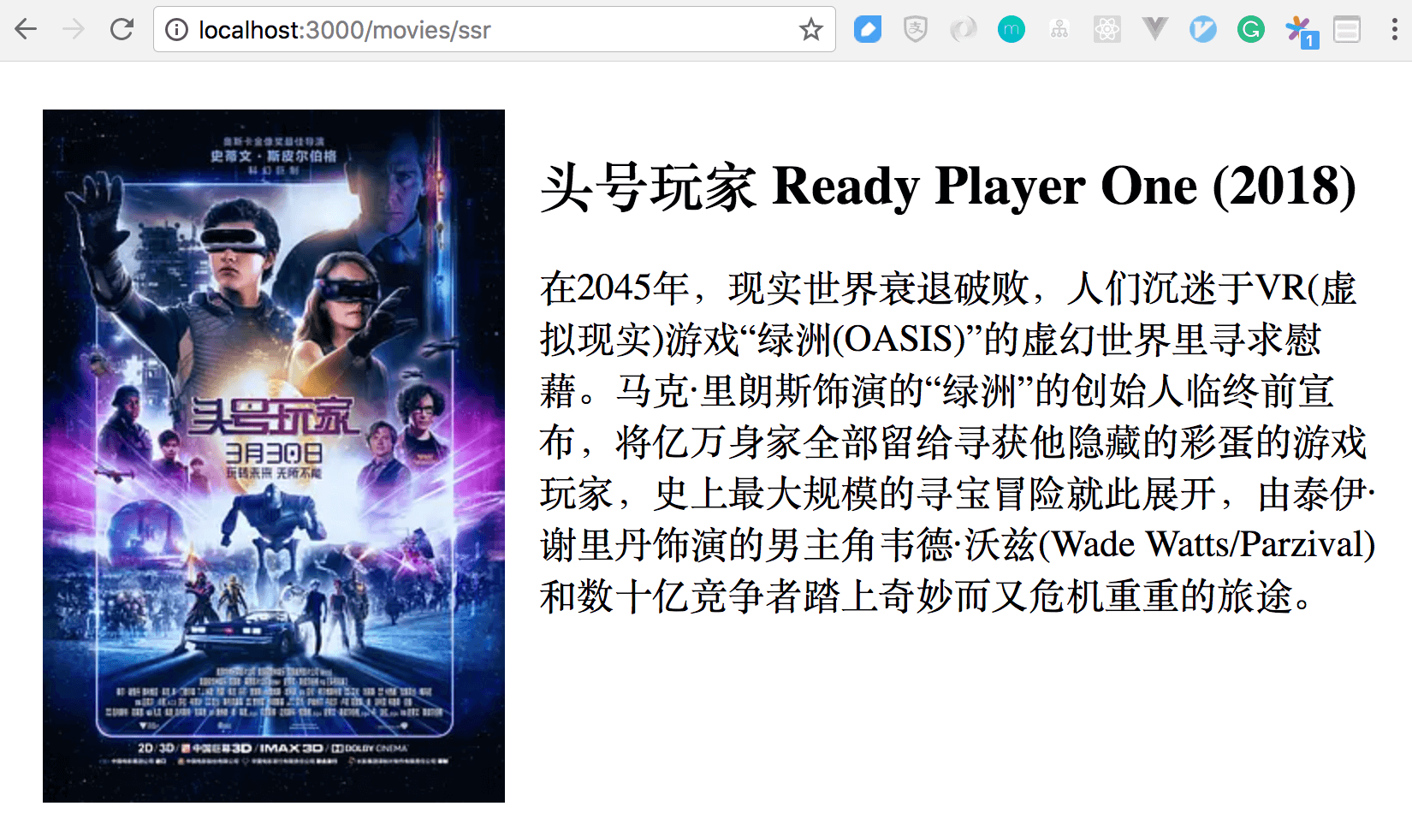Go back to the previous page
The width and height of the screenshot is (1412, 830).
27,30
